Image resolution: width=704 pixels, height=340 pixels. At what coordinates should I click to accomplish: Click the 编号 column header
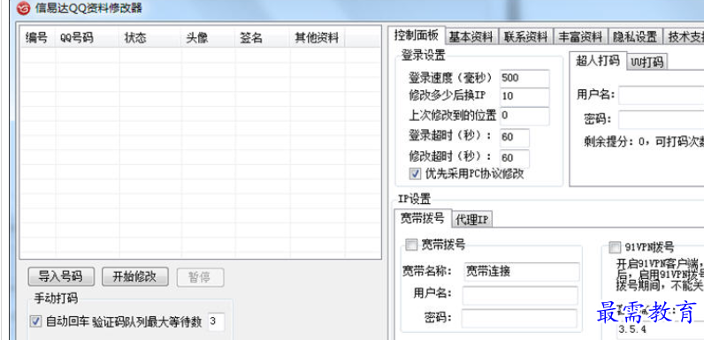37,38
